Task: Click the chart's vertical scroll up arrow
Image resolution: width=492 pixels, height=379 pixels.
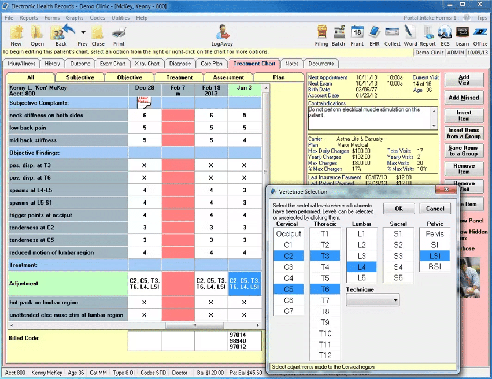Action: (x=266, y=88)
